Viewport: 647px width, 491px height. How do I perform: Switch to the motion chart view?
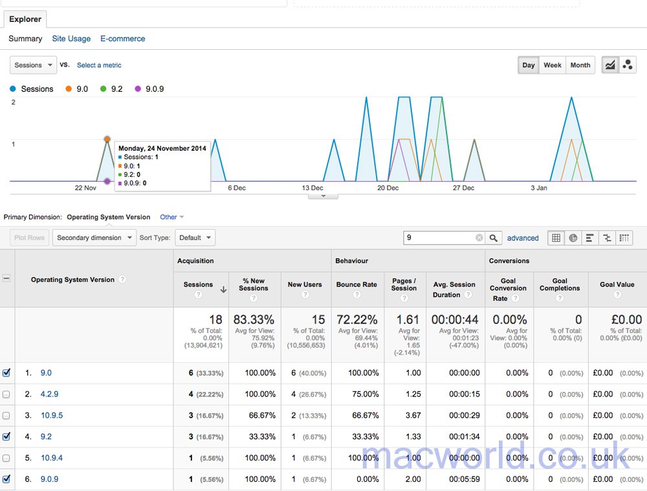(626, 65)
